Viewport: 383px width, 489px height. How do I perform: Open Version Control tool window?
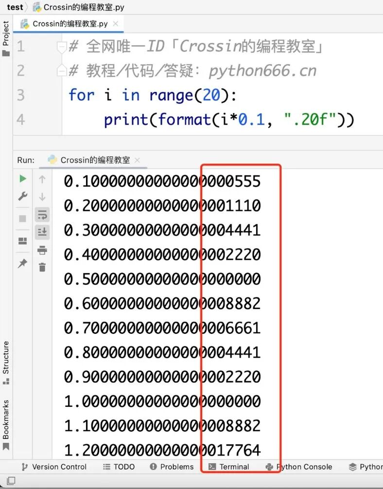(54, 467)
